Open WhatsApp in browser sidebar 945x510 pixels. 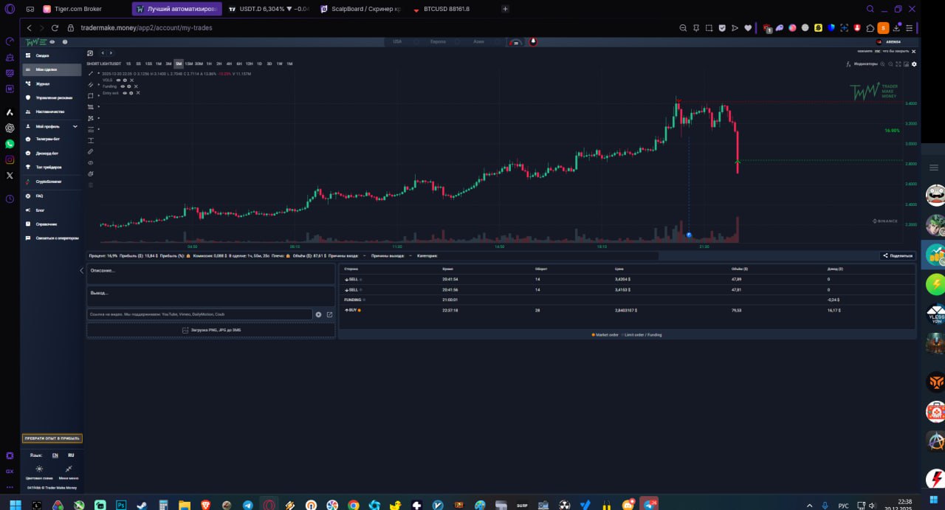(x=10, y=144)
